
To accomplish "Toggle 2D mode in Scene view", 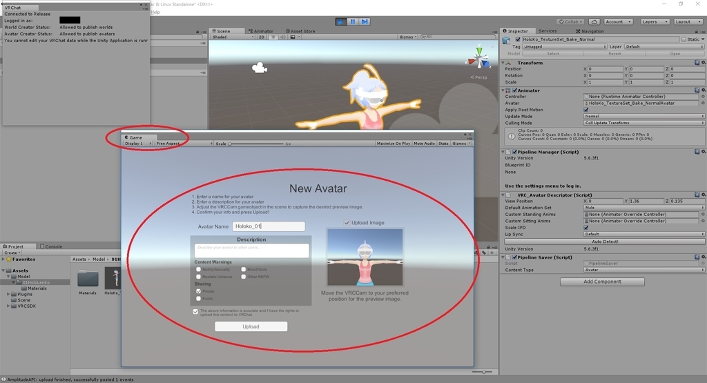I will [262, 37].
